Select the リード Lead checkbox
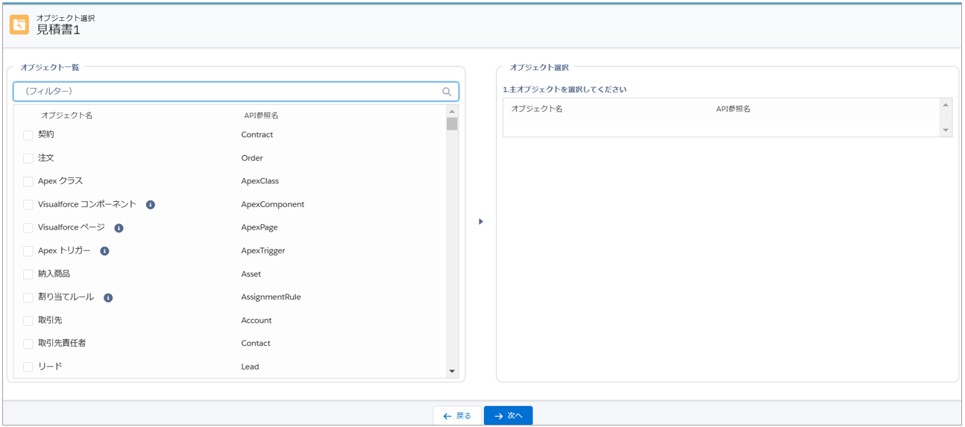Screen dimensions: 965x427 coord(28,367)
